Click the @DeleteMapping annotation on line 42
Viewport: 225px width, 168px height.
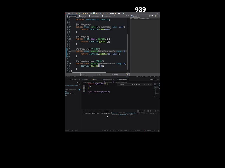[x=90, y=61]
